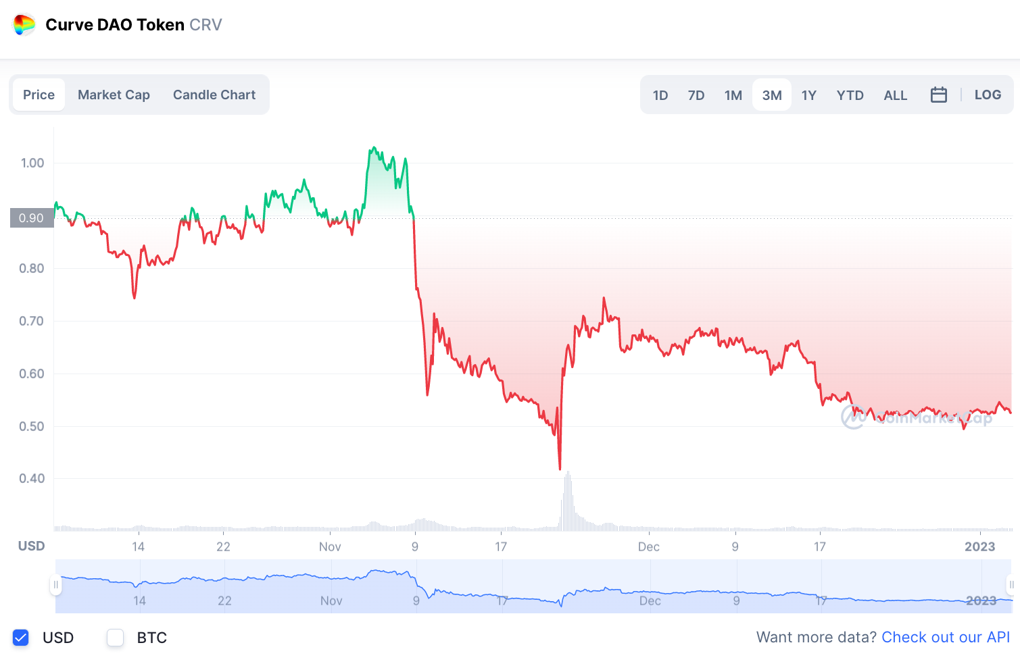Click the Curve DAO Token rainbow logo
The width and height of the screenshot is (1020, 666).
click(24, 25)
